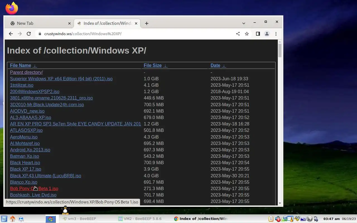Open Blanco.Xp.iso link
Viewport: 357px width, 223px height.
pyautogui.click(x=24, y=182)
